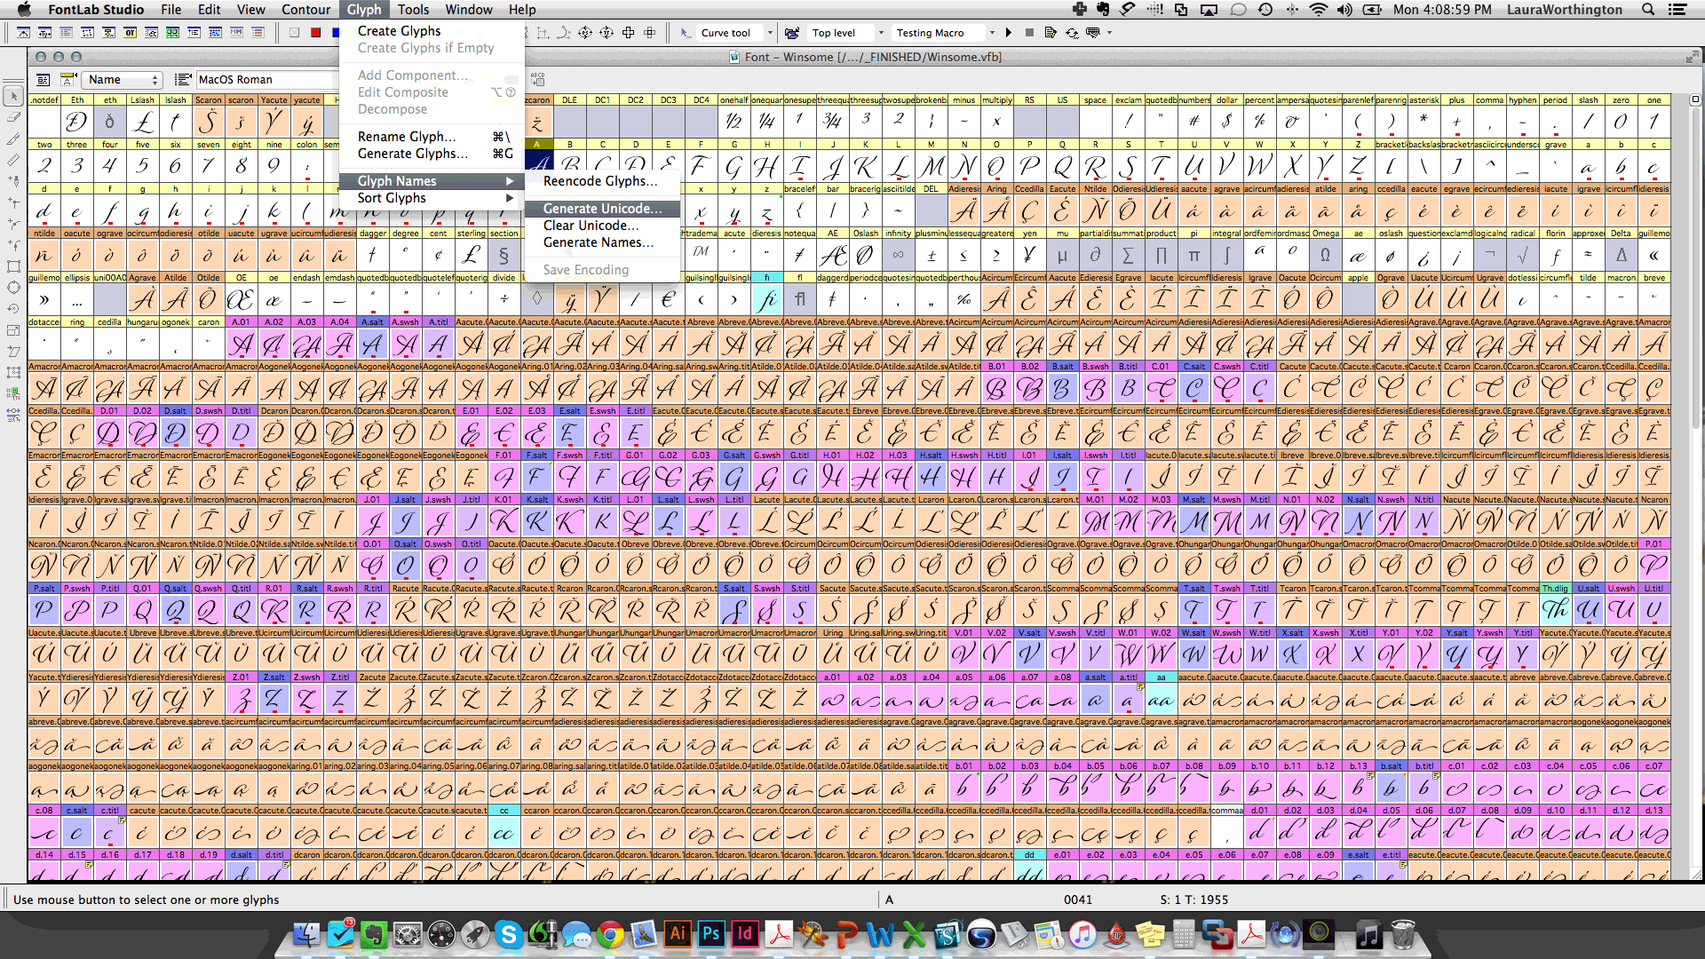Click the red color square in toolbar
Image resolution: width=1705 pixels, height=959 pixels.
point(315,33)
